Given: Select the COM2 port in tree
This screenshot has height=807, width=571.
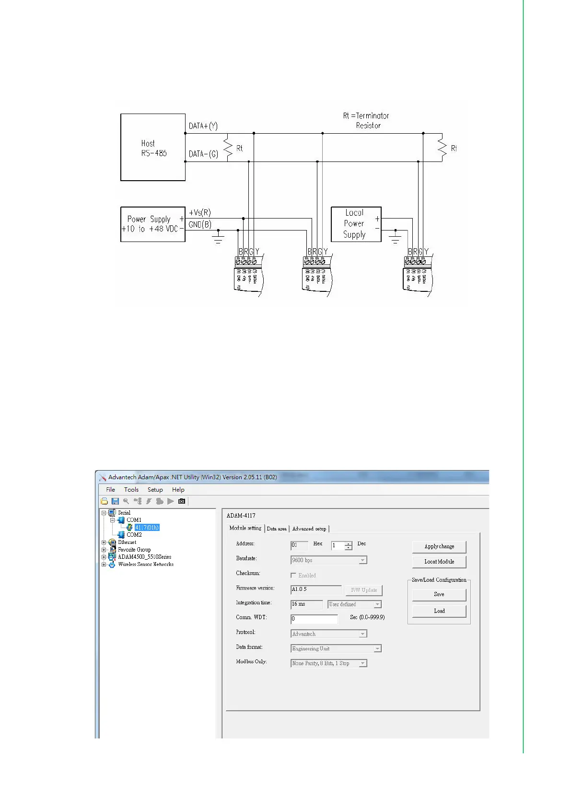Looking at the screenshot, I should [134, 535].
